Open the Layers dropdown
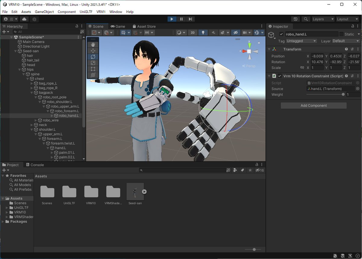The height and width of the screenshot is (259, 362). tap(323, 19)
